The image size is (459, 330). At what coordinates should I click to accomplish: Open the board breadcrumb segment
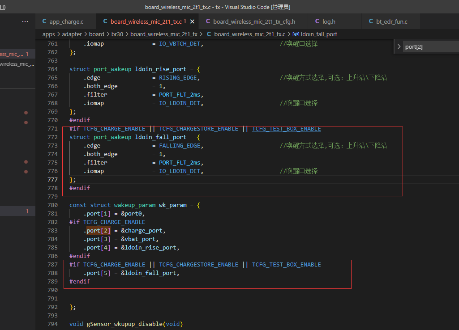97,34
